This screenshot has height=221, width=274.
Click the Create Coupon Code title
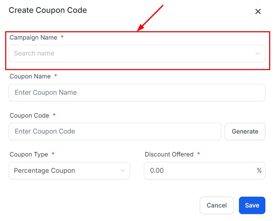tap(48, 10)
